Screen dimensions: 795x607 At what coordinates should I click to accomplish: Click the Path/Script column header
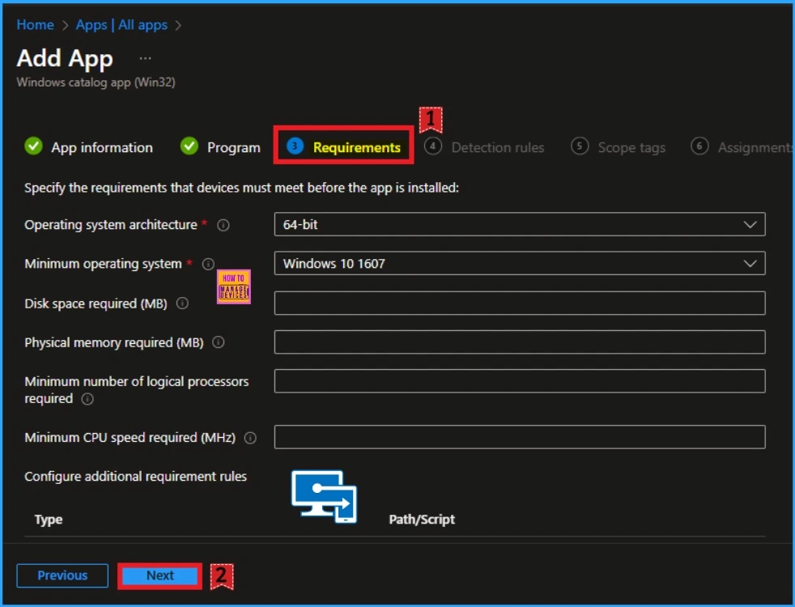[422, 520]
